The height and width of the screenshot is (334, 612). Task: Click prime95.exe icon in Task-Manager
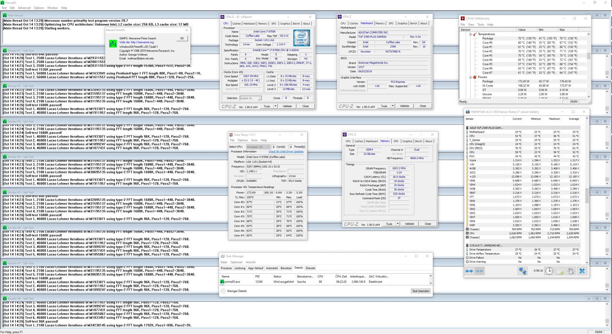(x=222, y=282)
